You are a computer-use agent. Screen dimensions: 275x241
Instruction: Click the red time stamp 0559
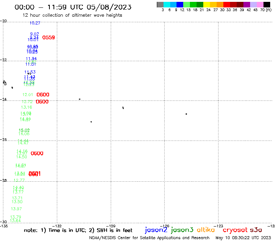coord(49,37)
